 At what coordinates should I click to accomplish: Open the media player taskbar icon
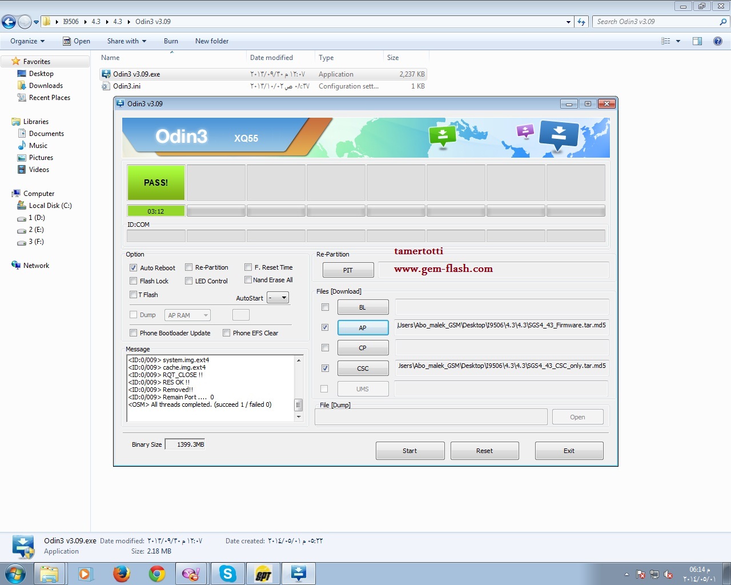85,574
